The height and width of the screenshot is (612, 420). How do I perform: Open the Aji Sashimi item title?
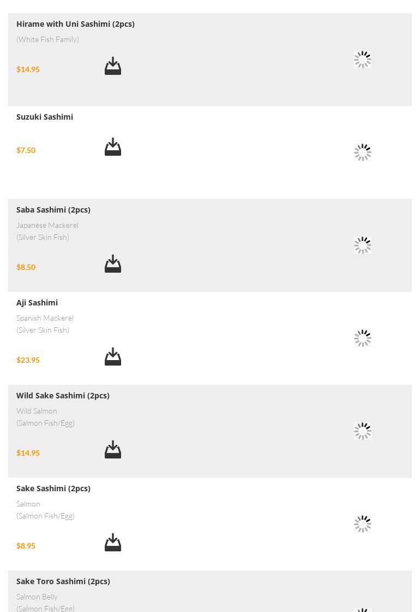click(37, 303)
